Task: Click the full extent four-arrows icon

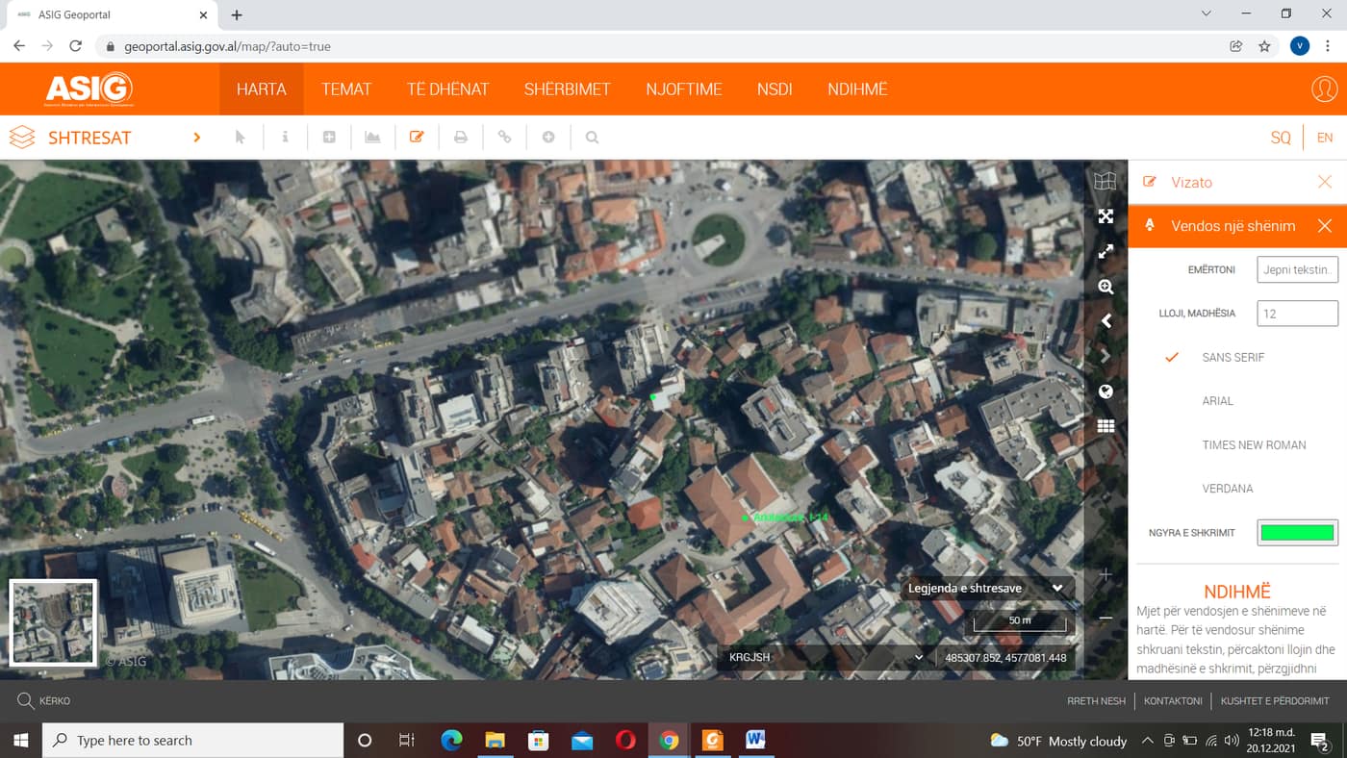Action: coord(1106,216)
